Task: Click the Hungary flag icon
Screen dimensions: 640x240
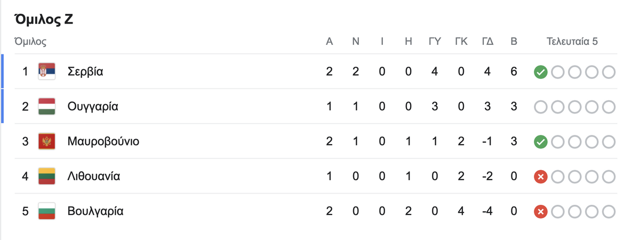Action: 47,107
